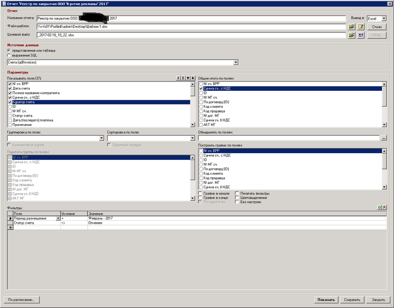Select the 'Статус счета' filter row
The image size is (394, 308).
pos(36,223)
